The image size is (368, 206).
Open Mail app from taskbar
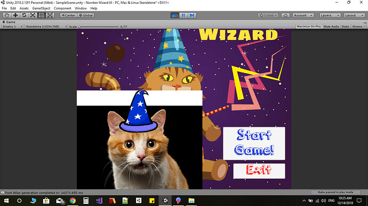60,201
